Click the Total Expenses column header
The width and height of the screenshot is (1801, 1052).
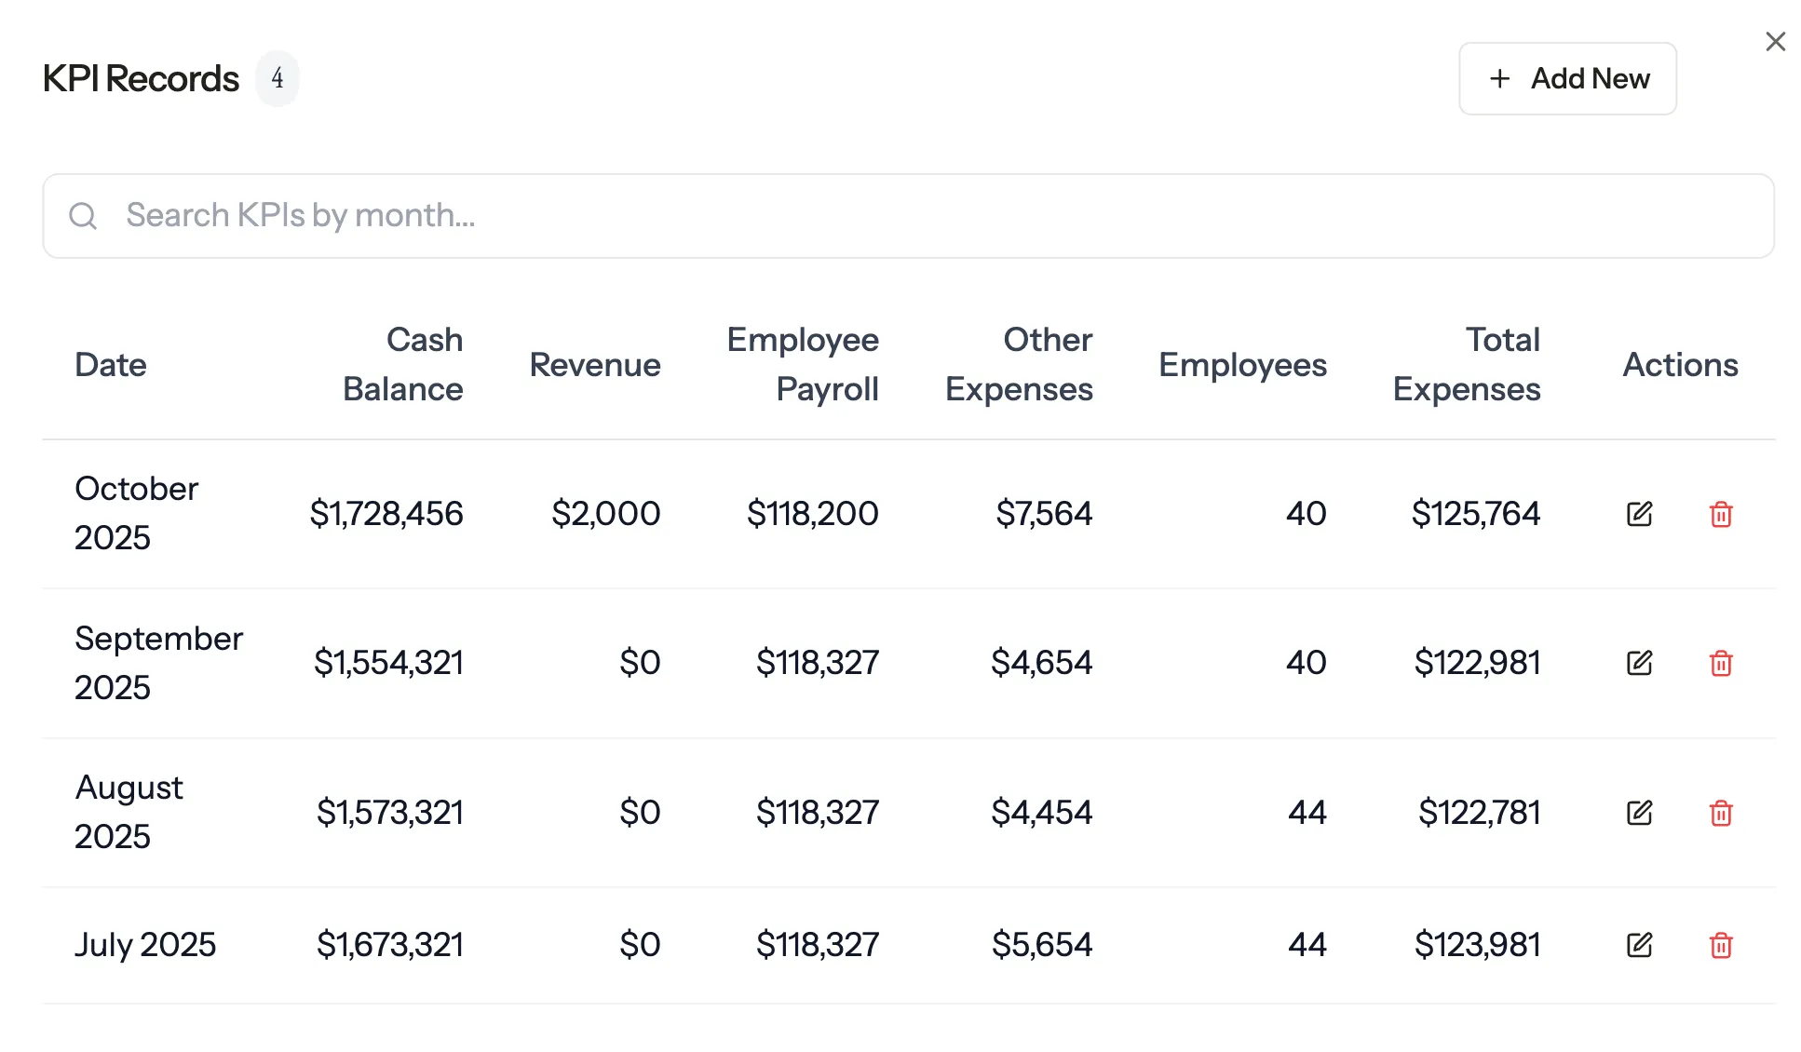(x=1466, y=365)
